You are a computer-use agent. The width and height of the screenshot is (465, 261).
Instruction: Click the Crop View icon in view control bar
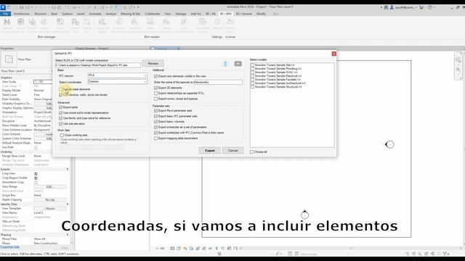pyautogui.click(x=198, y=249)
